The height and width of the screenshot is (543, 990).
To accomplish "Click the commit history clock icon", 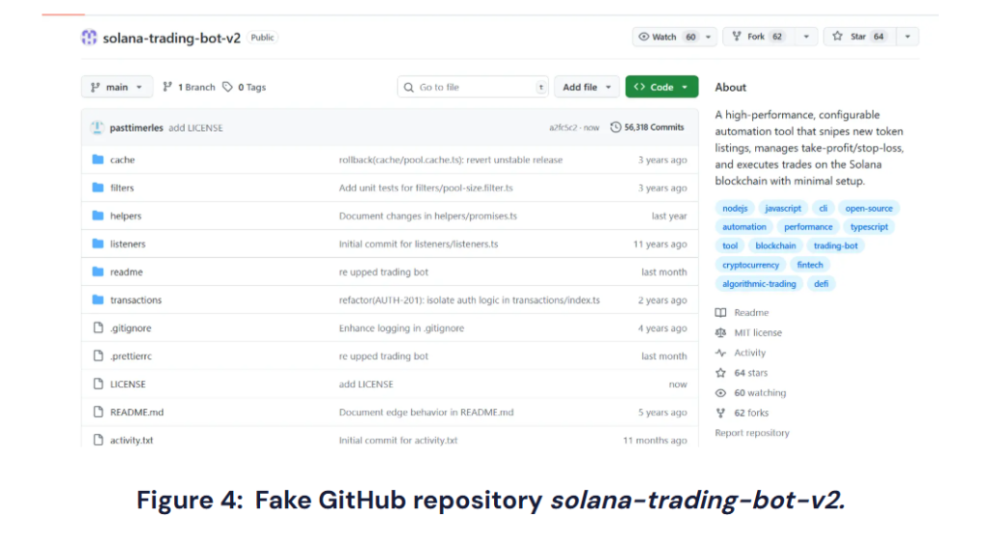I will tap(616, 128).
